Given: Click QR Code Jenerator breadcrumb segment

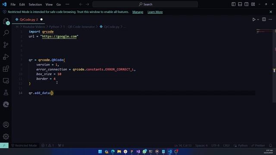Looking at the screenshot, I should (x=81, y=27).
